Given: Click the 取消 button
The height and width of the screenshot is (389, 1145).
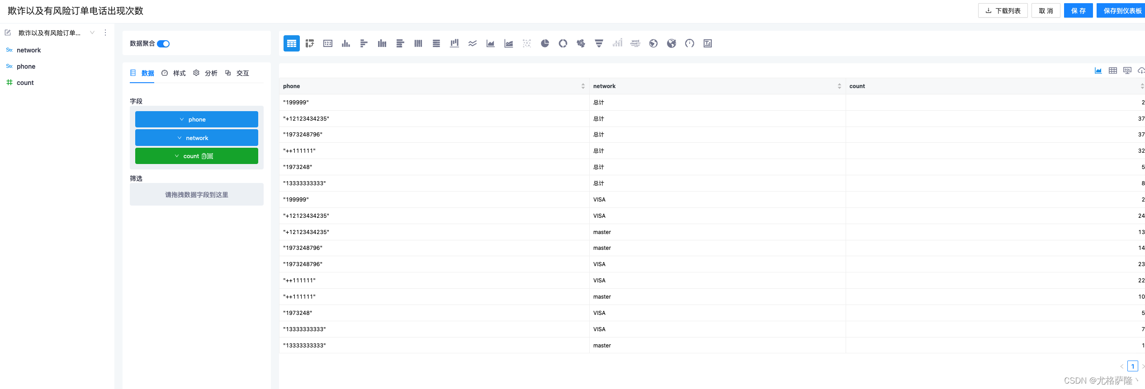Looking at the screenshot, I should pos(1046,10).
